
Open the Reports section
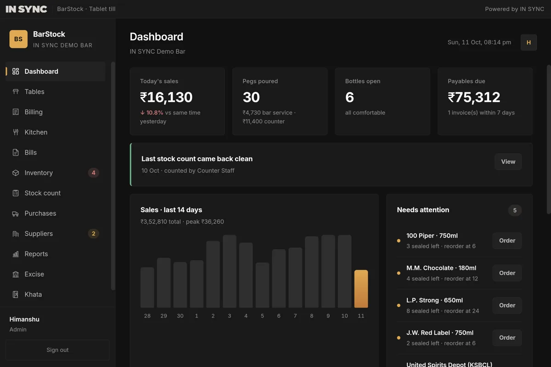tap(56, 254)
